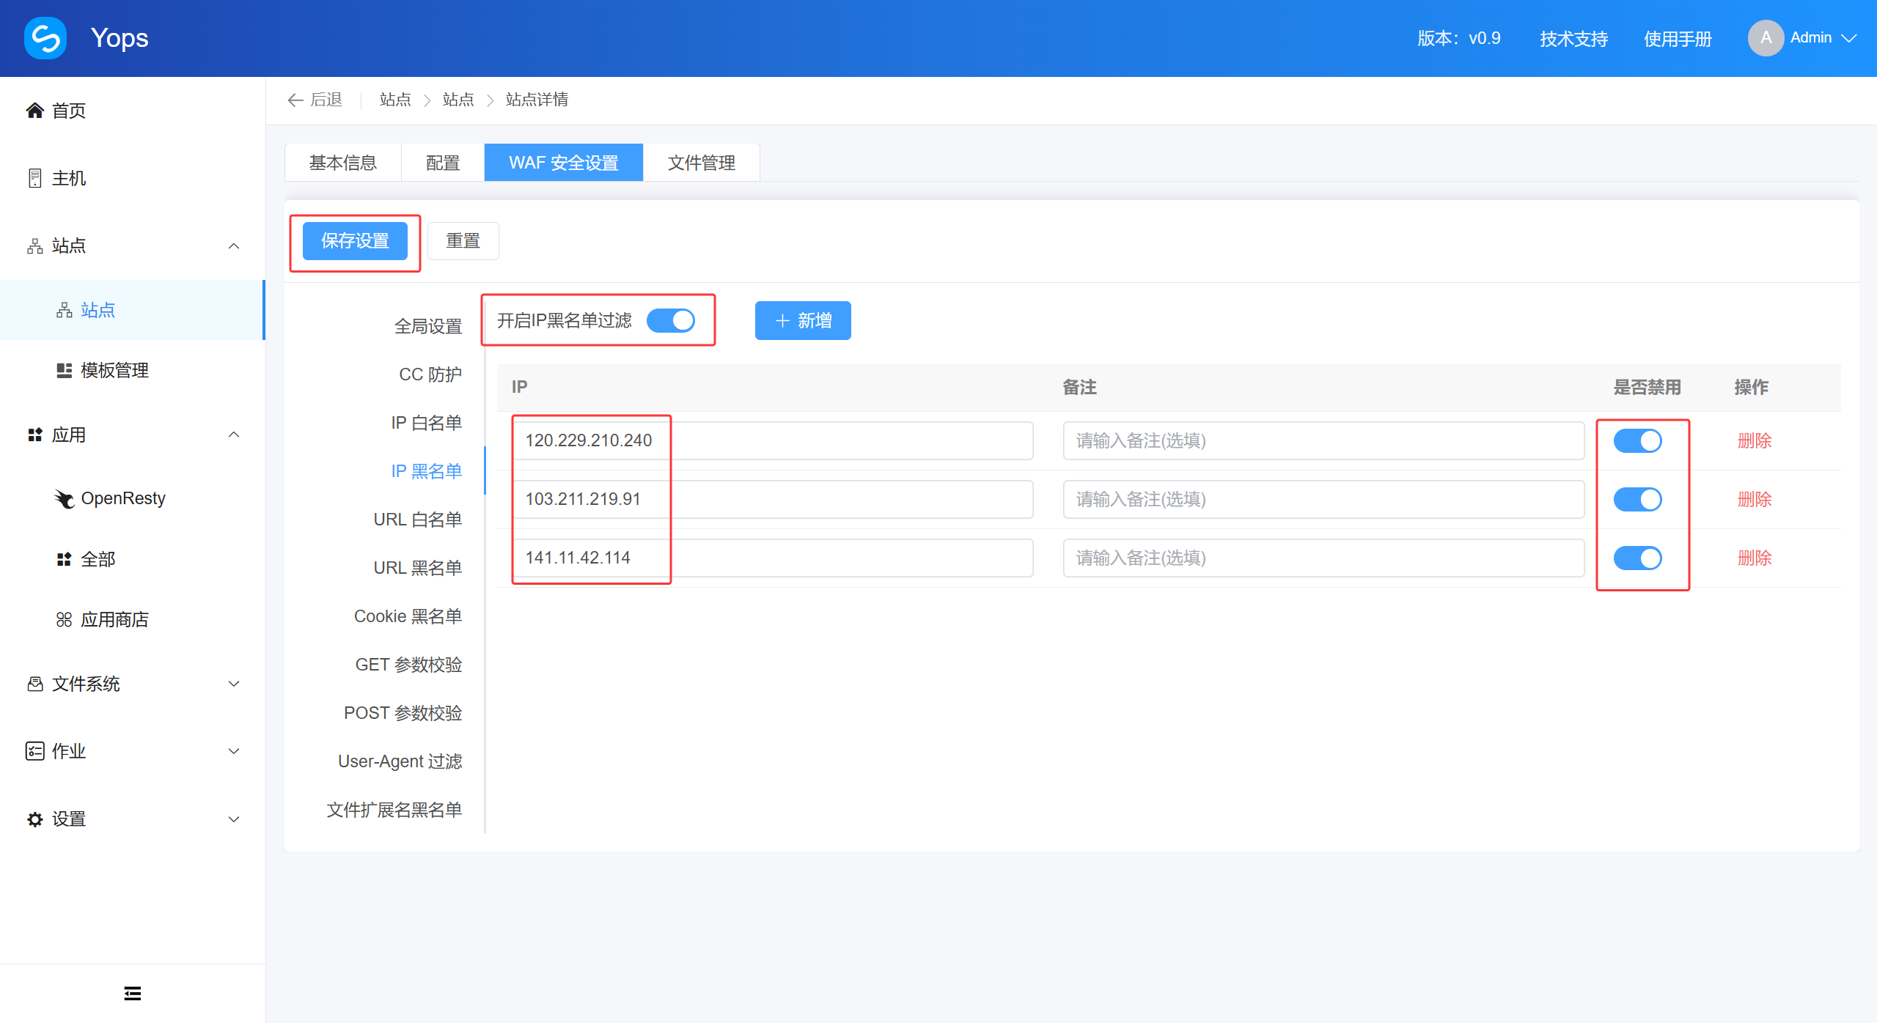Click the home icon beside 首页
The width and height of the screenshot is (1877, 1023).
34,111
